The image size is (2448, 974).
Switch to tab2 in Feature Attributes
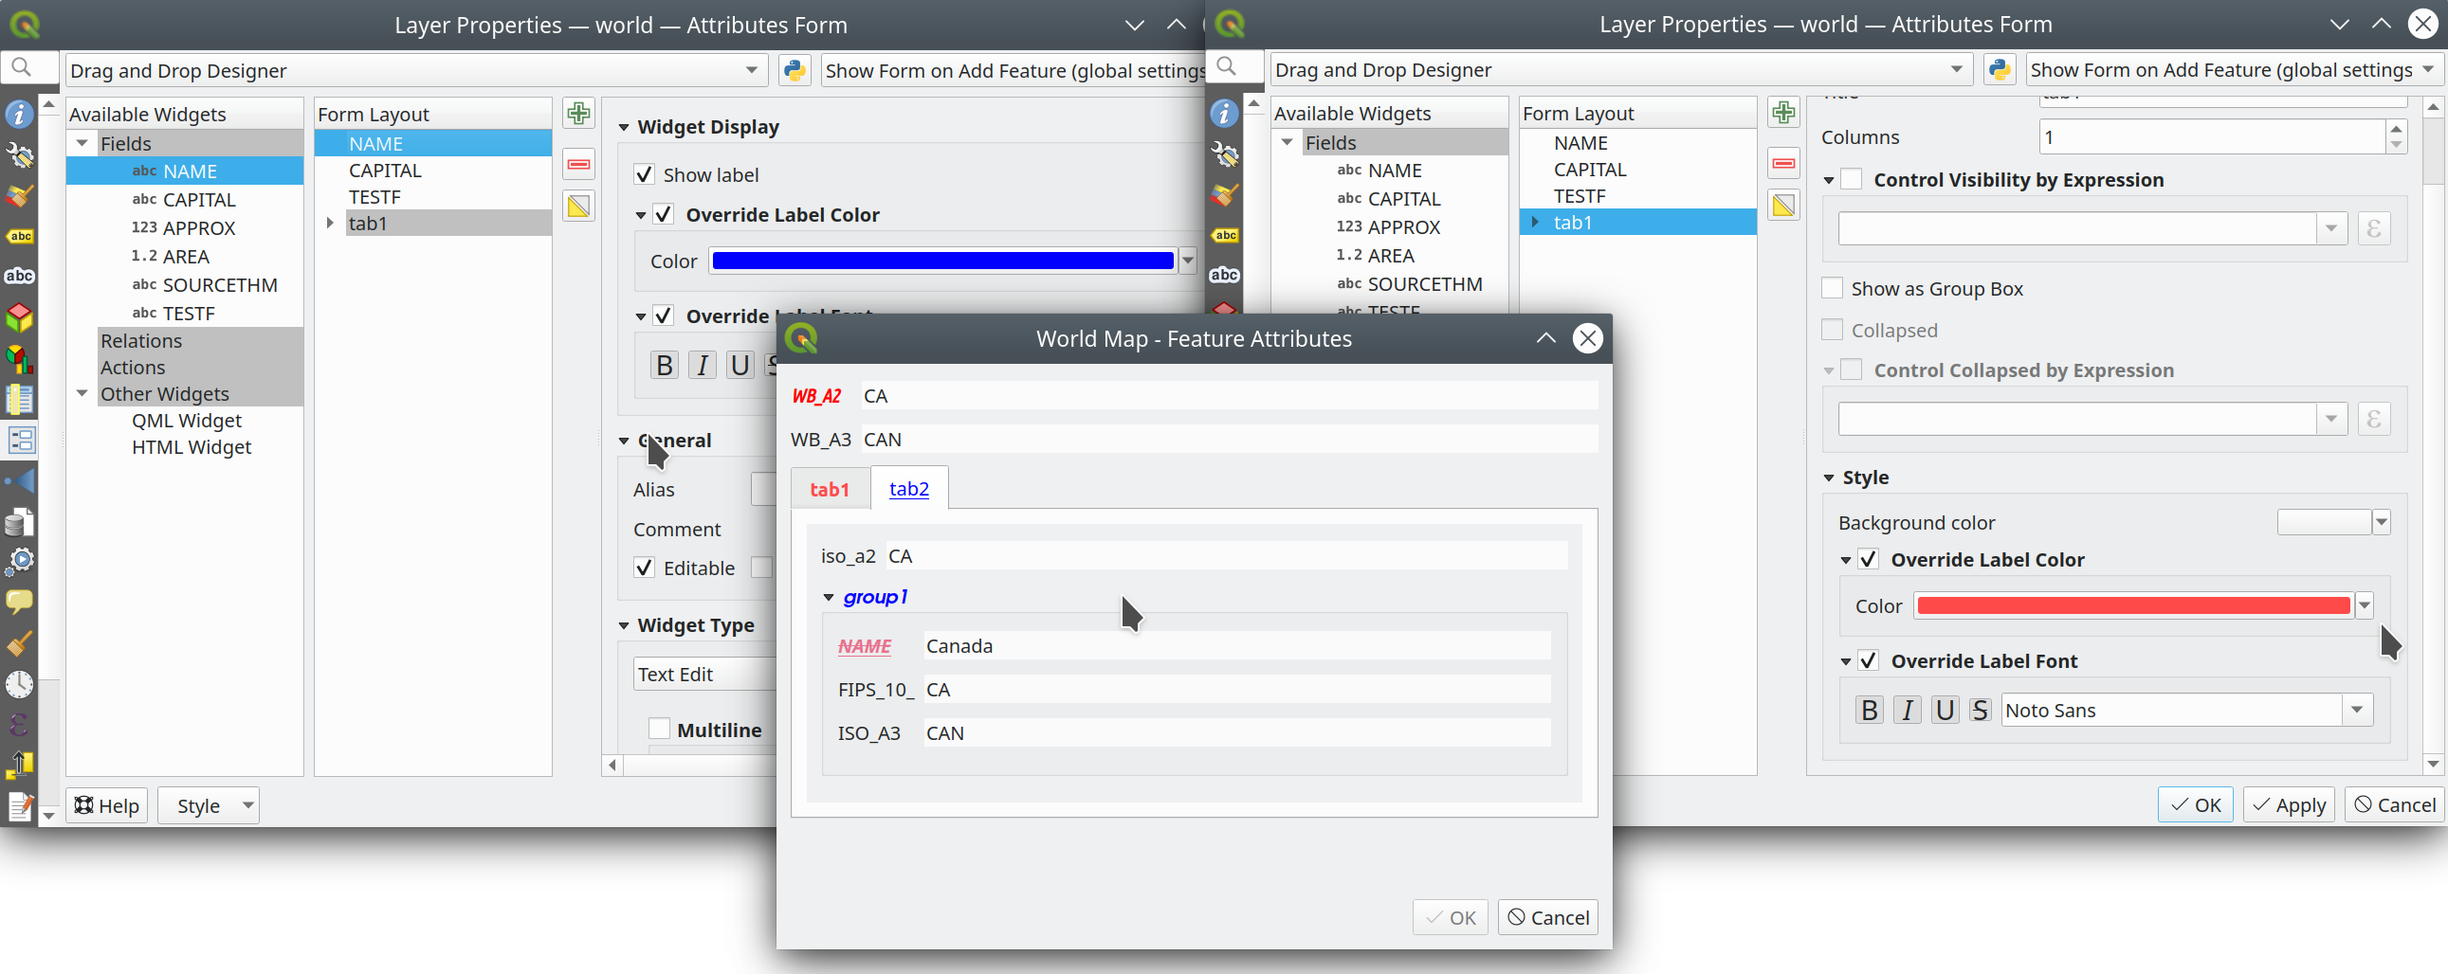(x=908, y=489)
